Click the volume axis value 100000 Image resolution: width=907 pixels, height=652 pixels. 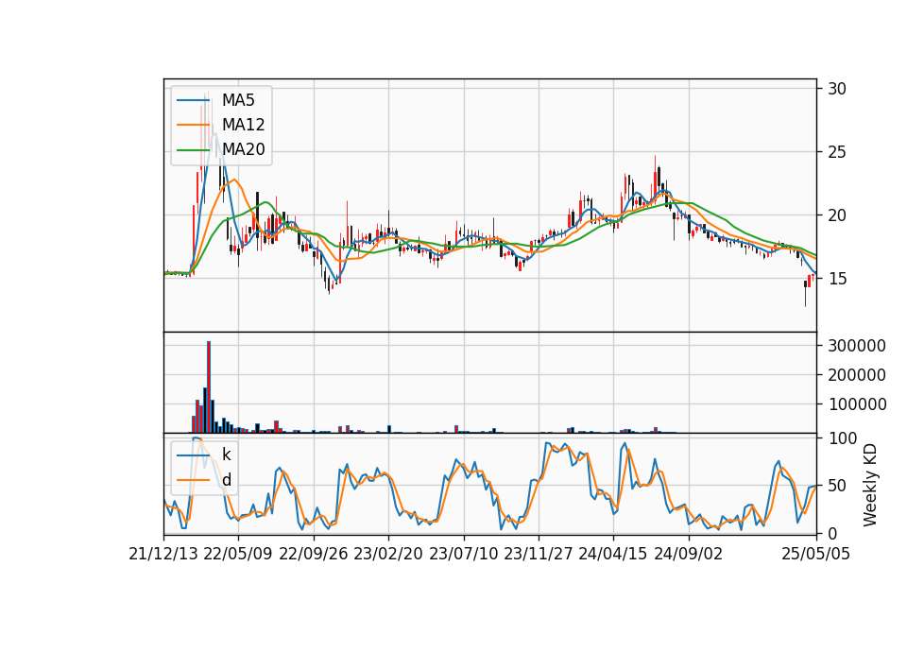point(857,404)
